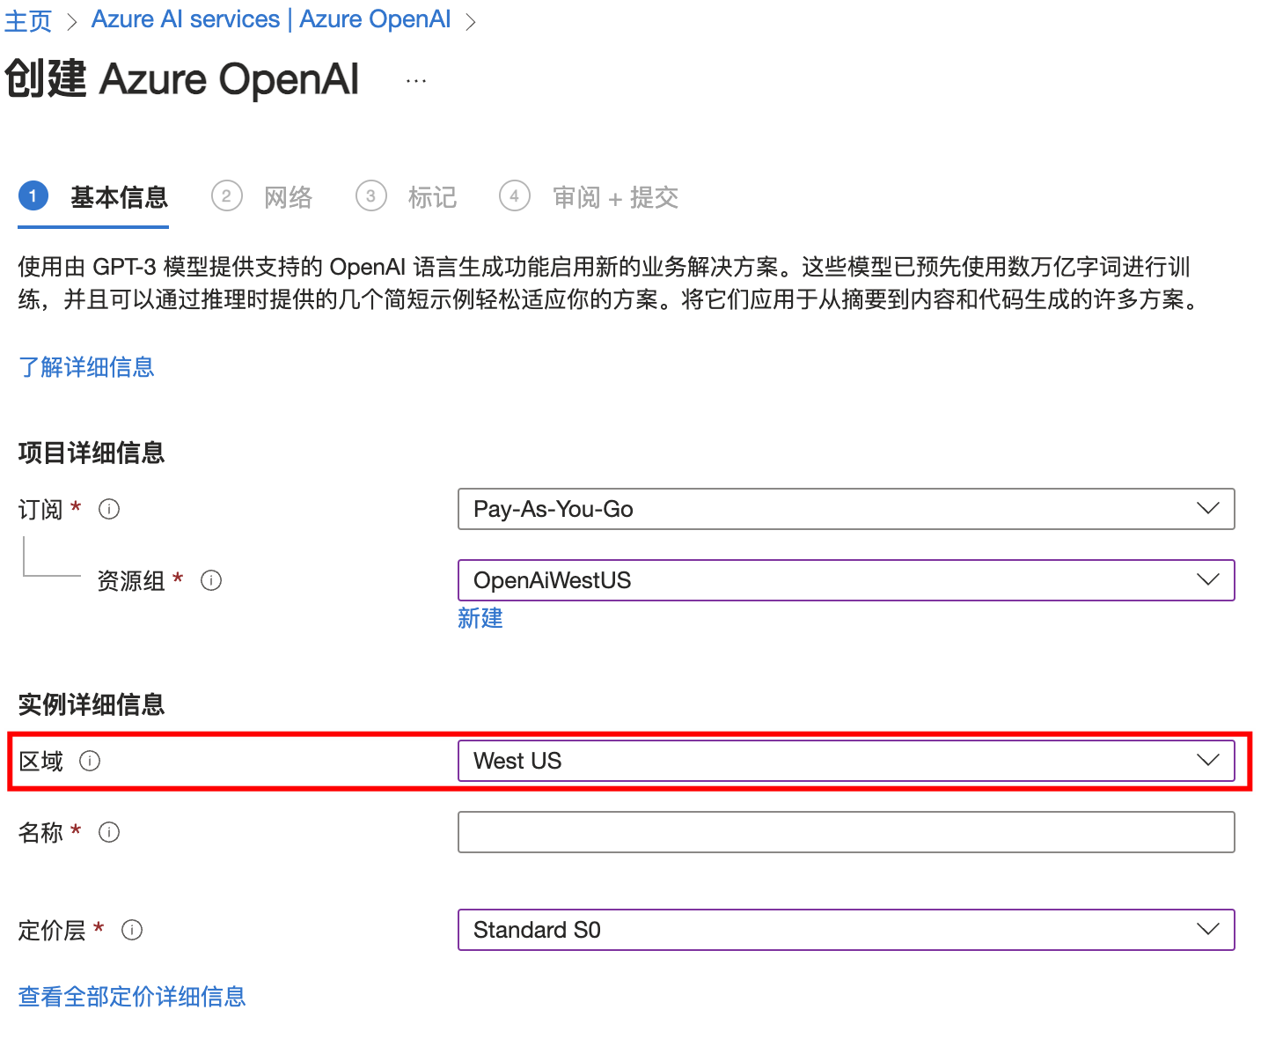Open the 区域 West US dropdown

(846, 761)
